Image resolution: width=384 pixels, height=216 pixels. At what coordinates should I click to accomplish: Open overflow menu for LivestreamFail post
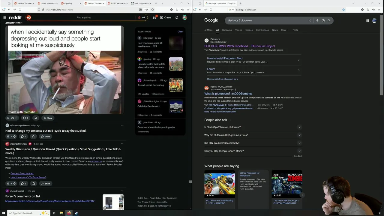tap(122, 191)
